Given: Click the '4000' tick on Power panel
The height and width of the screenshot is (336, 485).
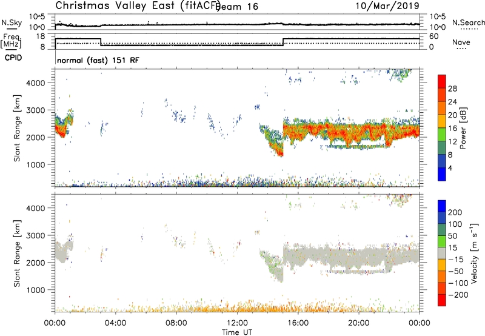Looking at the screenshot, I should pyautogui.click(x=36, y=83).
